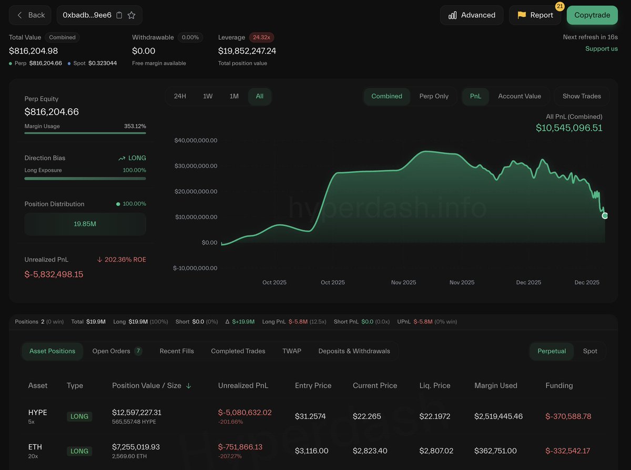Open the Support us link
The height and width of the screenshot is (470, 631).
tap(601, 48)
